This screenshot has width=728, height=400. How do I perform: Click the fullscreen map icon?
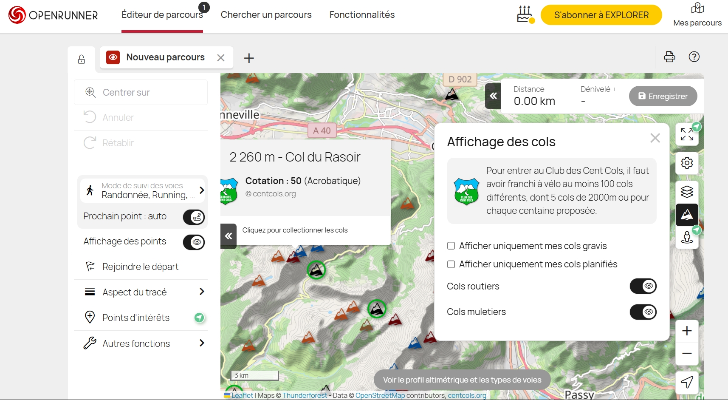687,134
